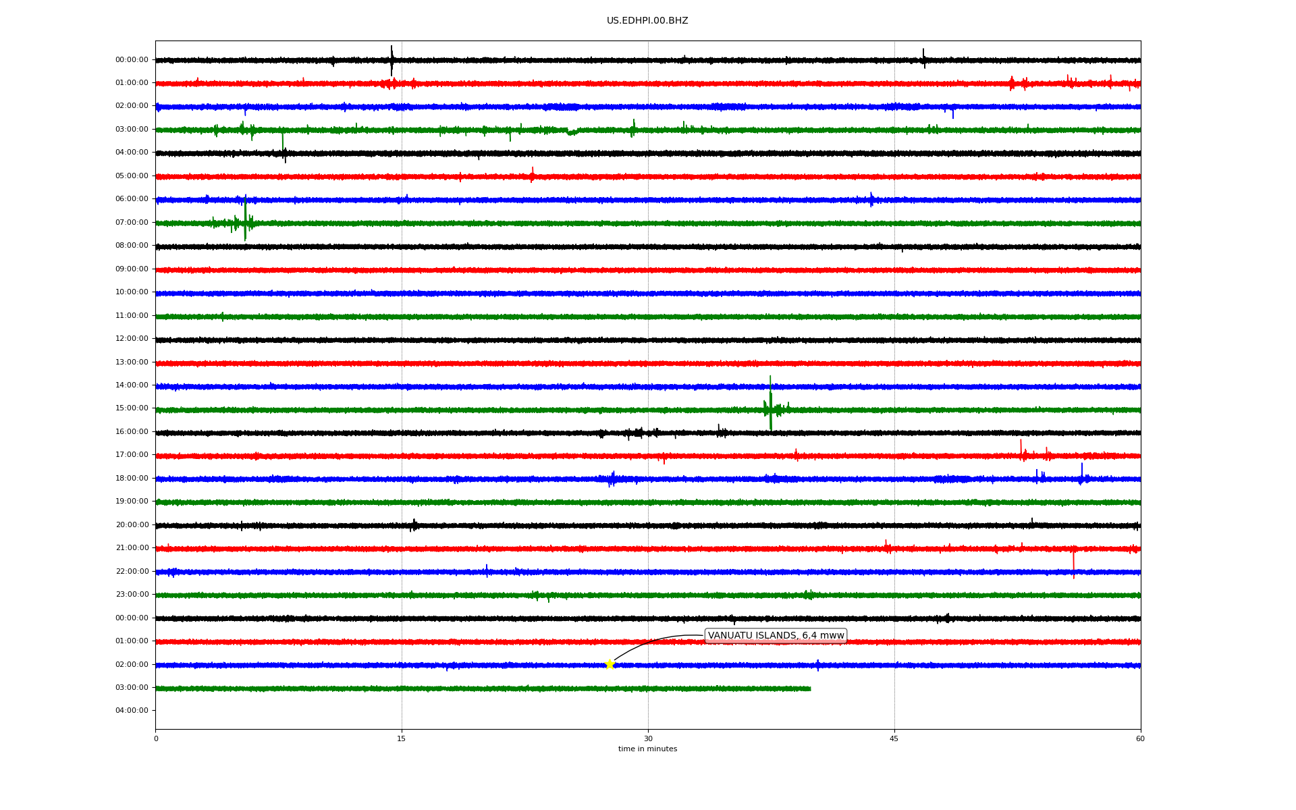Click the 12:00:00 hour label

click(x=132, y=339)
